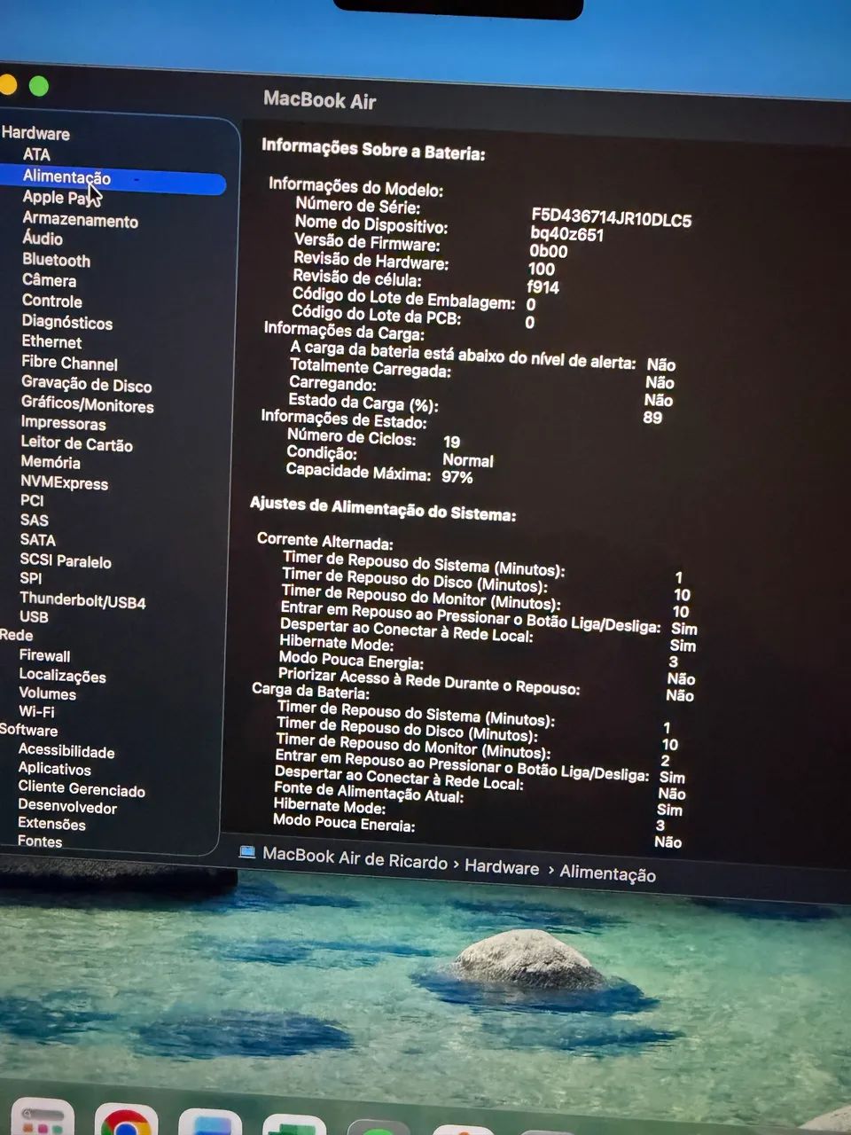Click Informações Sobre a Bateria heading
851x1135 pixels.
click(x=373, y=150)
